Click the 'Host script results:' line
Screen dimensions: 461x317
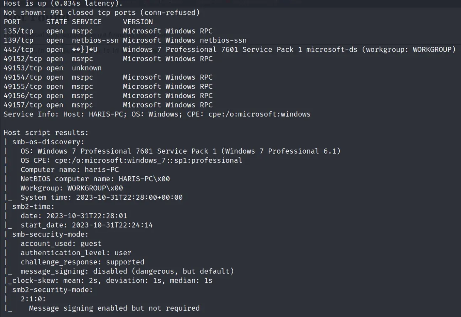tap(46, 133)
